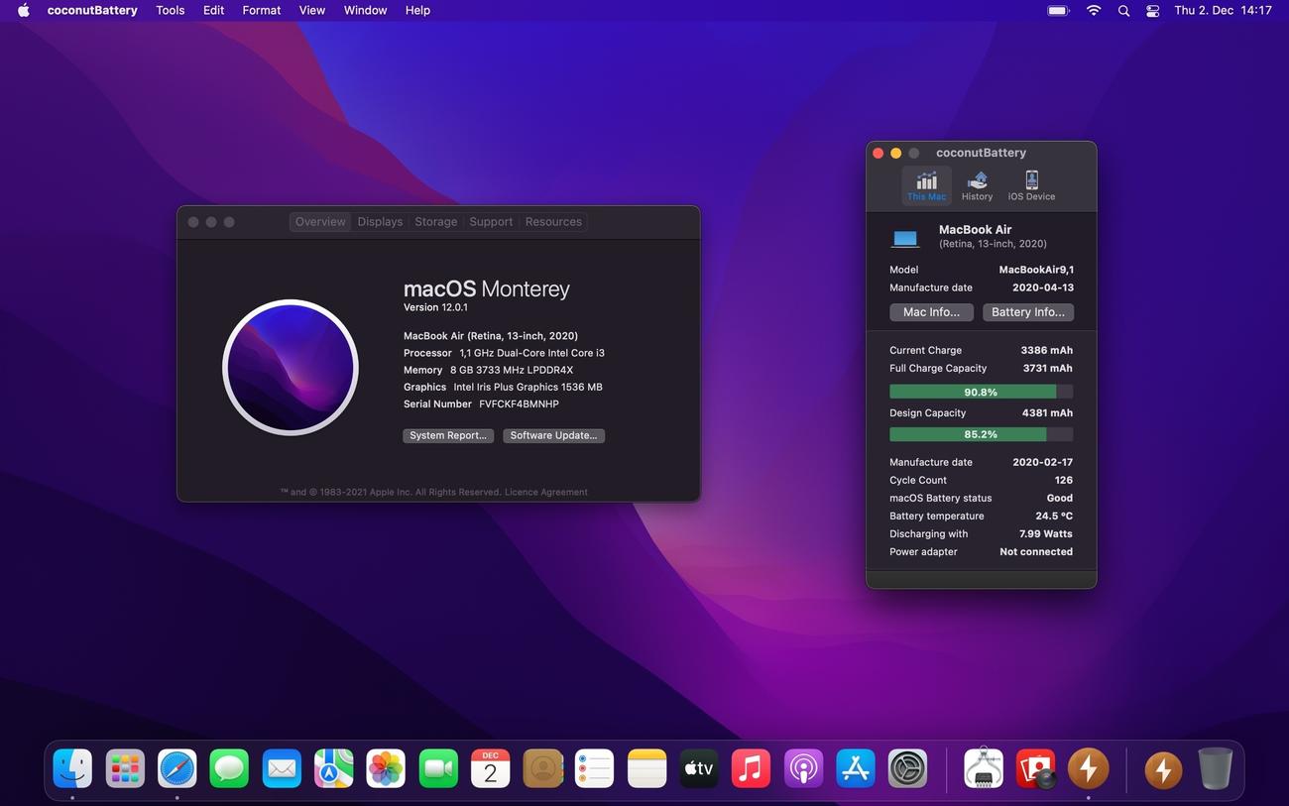Click Discharging with 7.99 Watts value
Image resolution: width=1289 pixels, height=806 pixels.
pyautogui.click(x=1045, y=533)
